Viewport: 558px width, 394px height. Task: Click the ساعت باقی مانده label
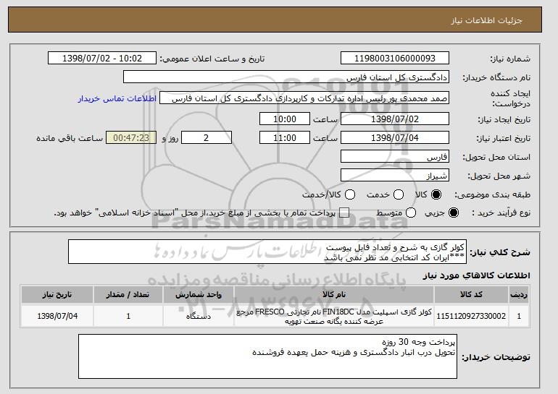70,138
